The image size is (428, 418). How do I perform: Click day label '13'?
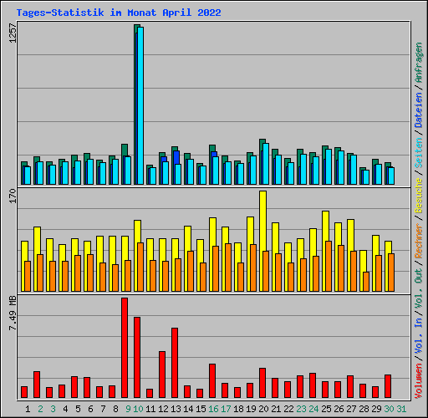176,409
